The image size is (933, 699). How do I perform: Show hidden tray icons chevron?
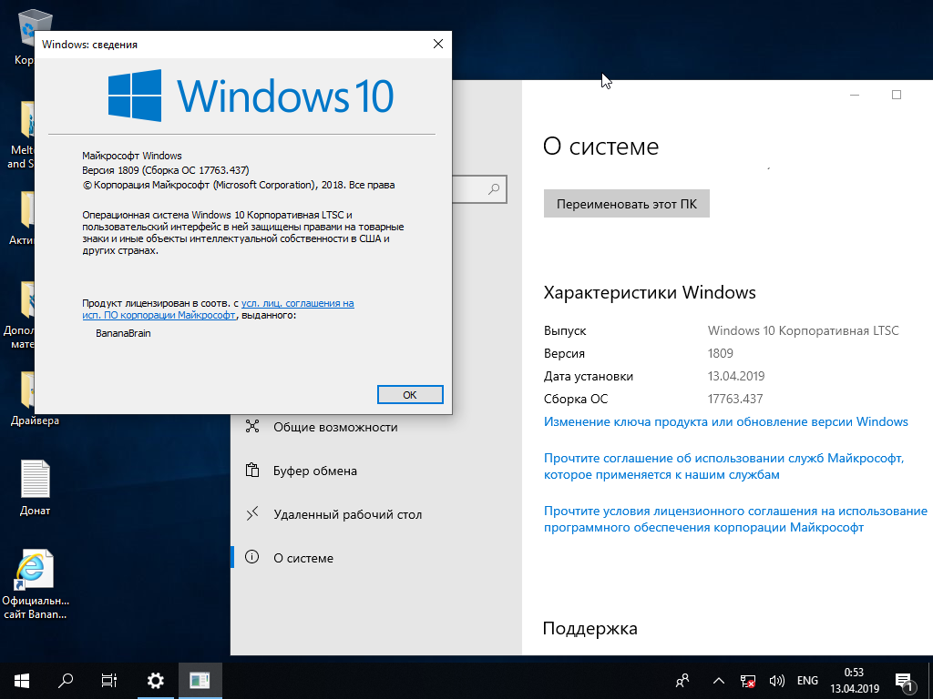(718, 681)
